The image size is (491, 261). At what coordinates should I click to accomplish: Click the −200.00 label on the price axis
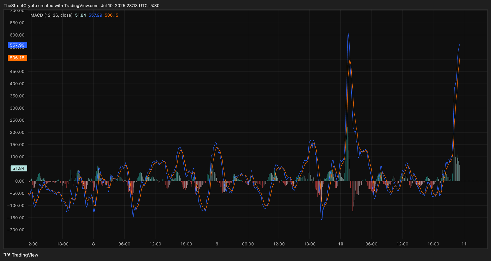(16, 230)
